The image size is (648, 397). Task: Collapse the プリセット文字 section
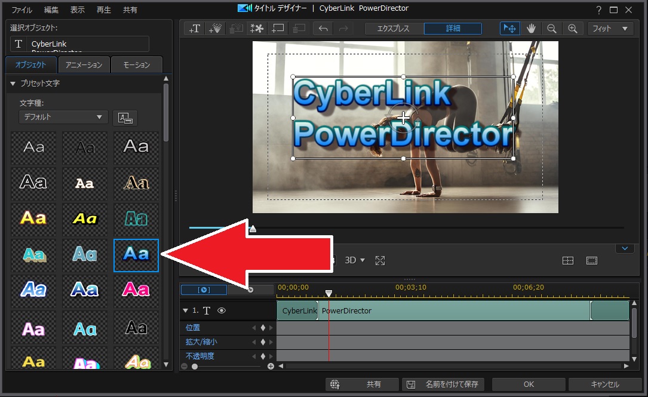click(13, 84)
